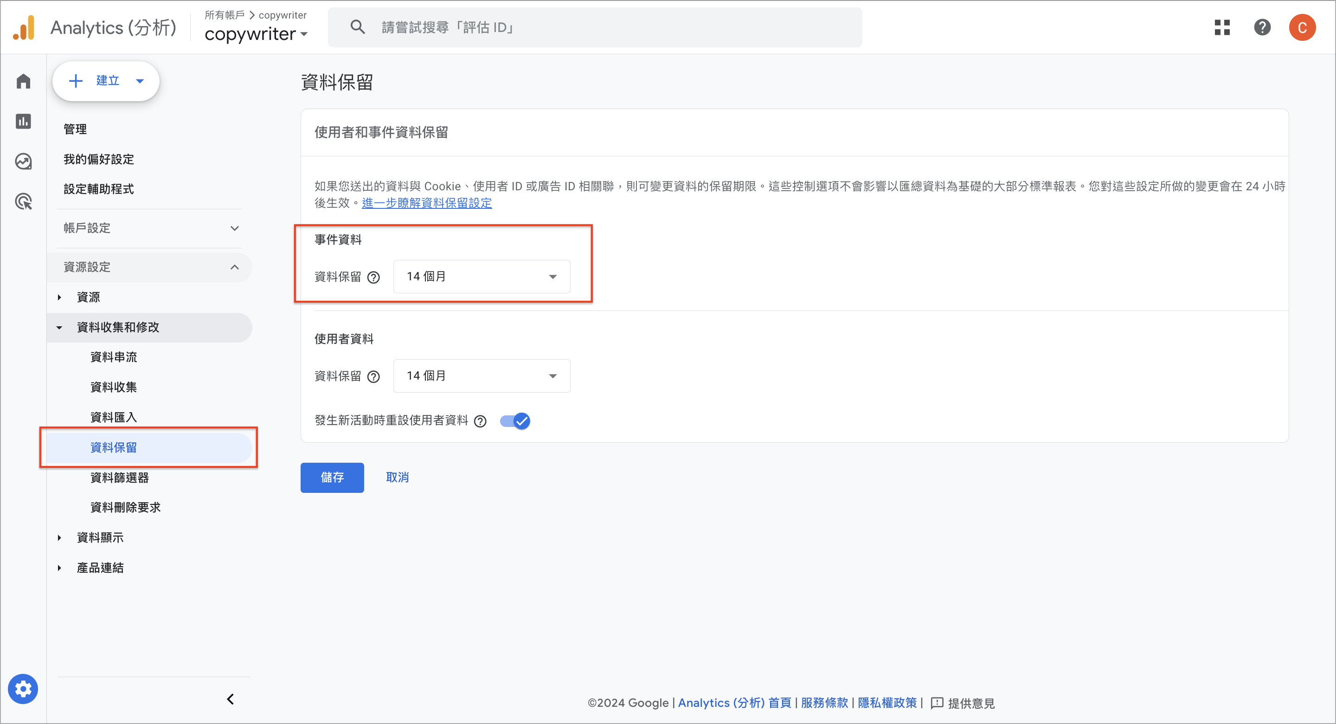This screenshot has height=724, width=1336.
Task: Click the search magnifier icon
Action: tap(357, 27)
